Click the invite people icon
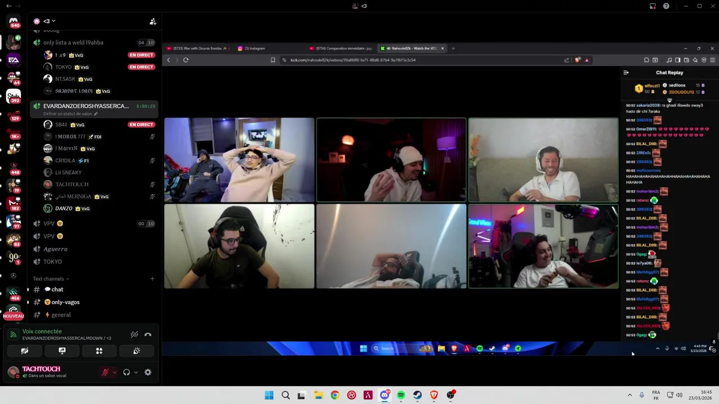719x404 pixels. (x=153, y=21)
